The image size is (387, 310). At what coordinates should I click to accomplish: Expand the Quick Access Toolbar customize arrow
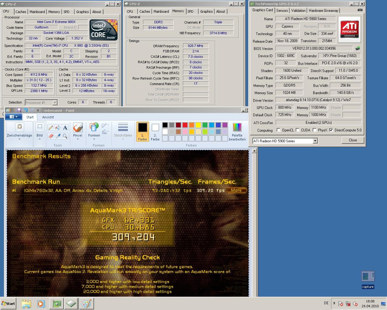point(38,110)
